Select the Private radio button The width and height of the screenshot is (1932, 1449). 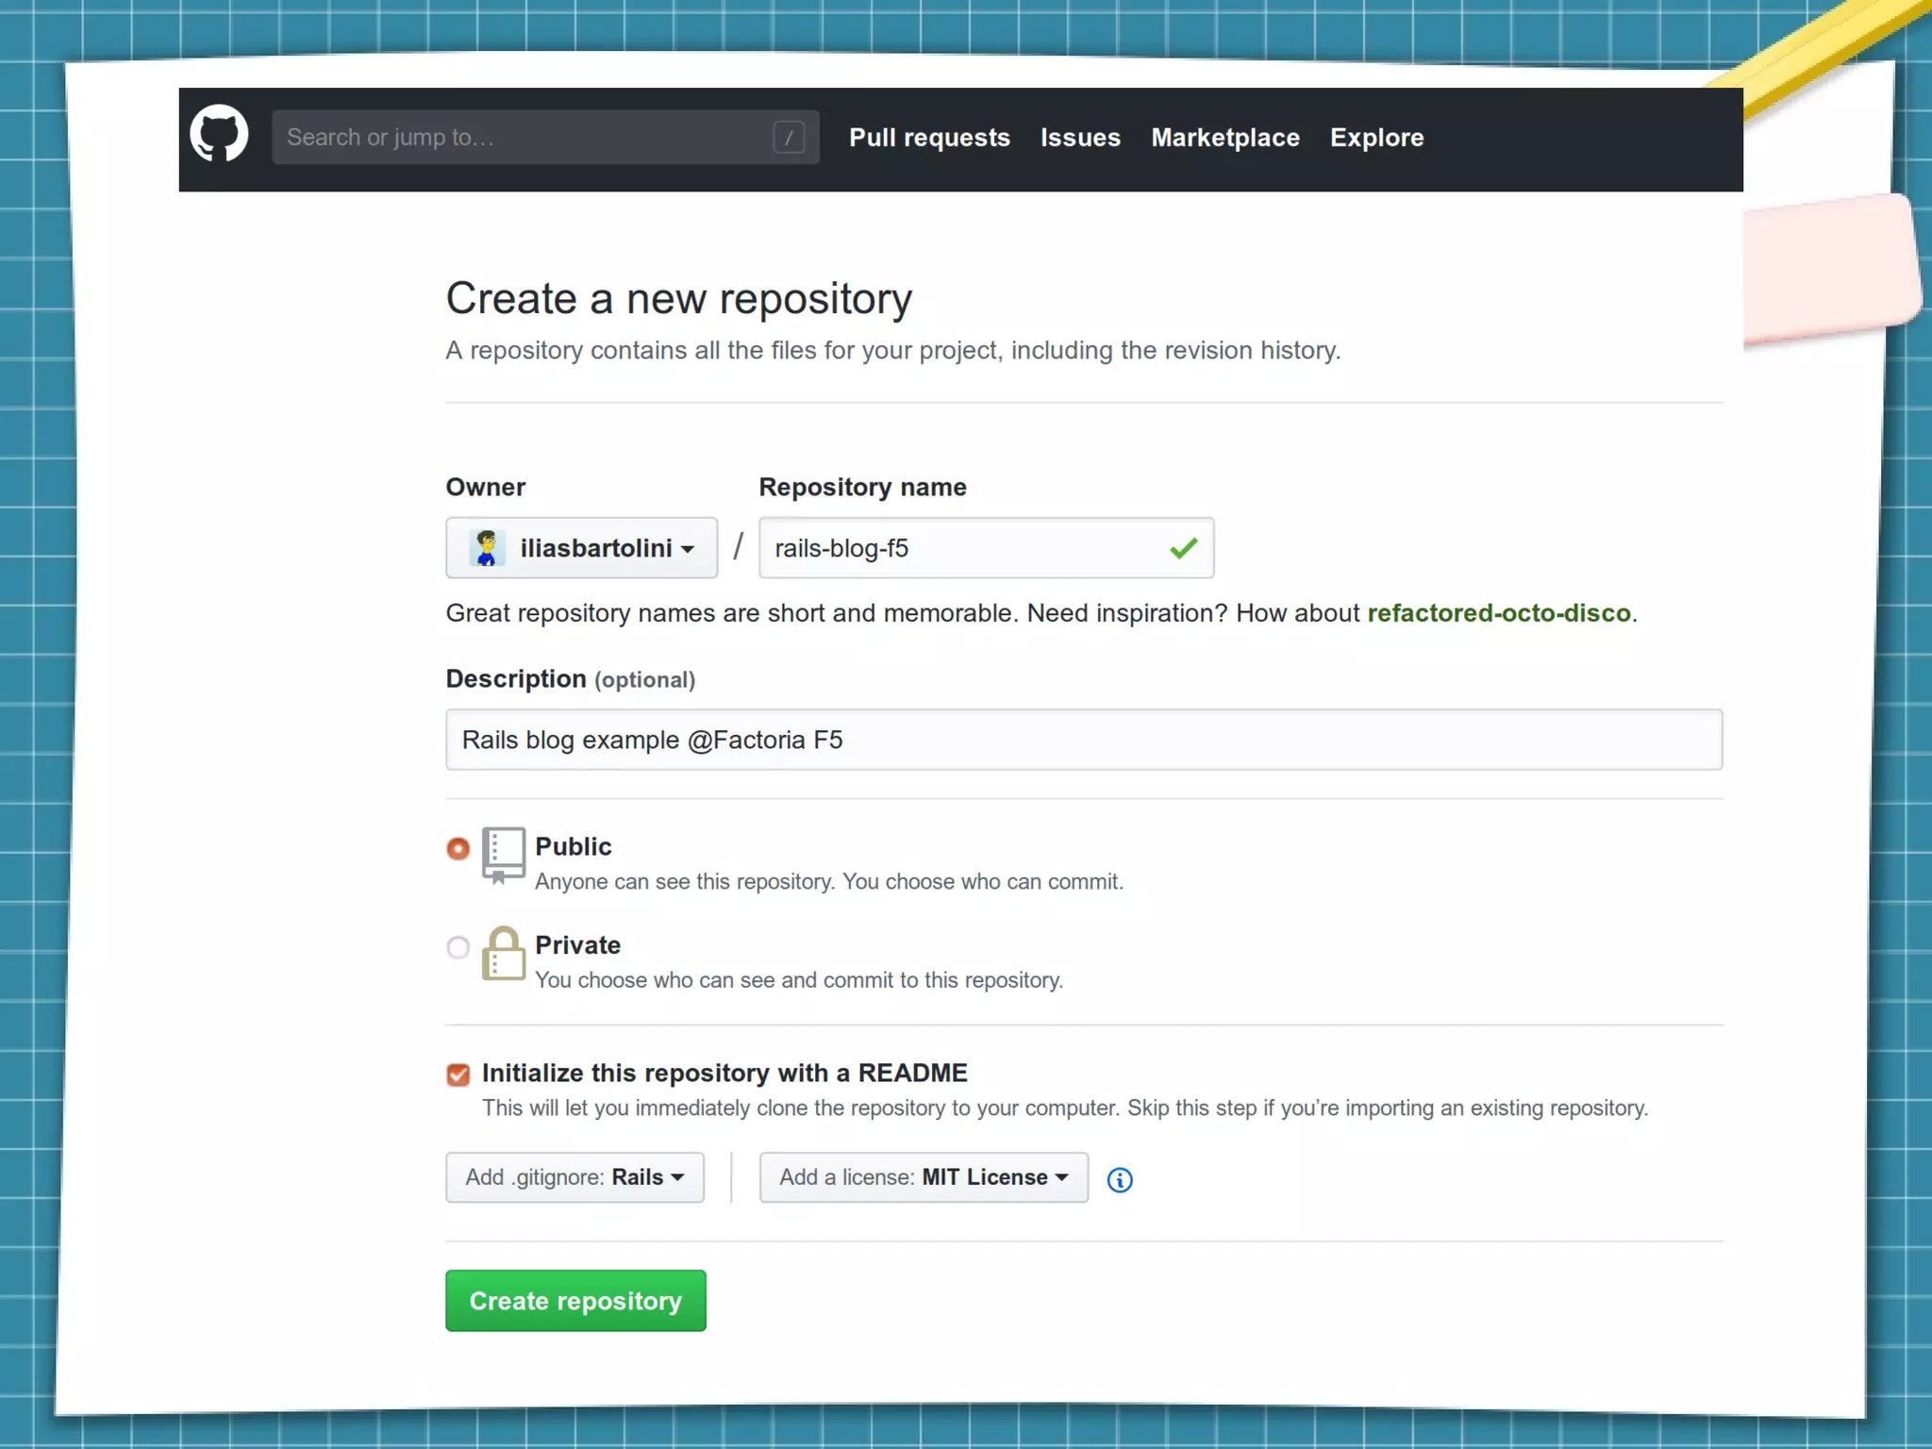[x=458, y=947]
